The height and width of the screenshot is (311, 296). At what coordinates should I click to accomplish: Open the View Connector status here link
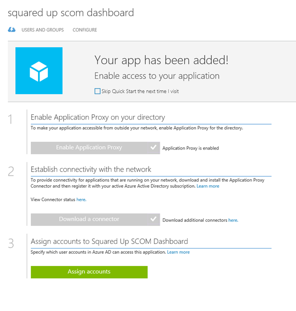81,200
